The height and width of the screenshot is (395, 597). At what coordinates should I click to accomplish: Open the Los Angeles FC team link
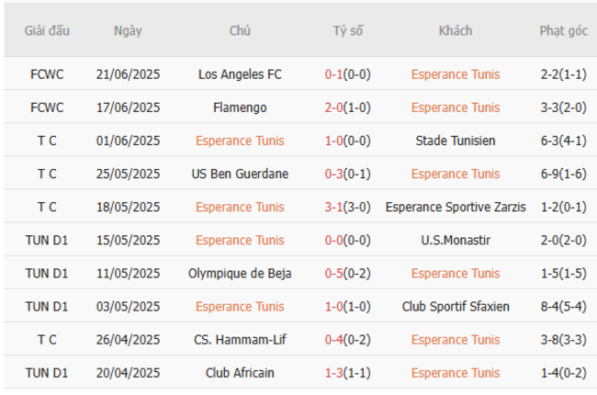coord(240,74)
